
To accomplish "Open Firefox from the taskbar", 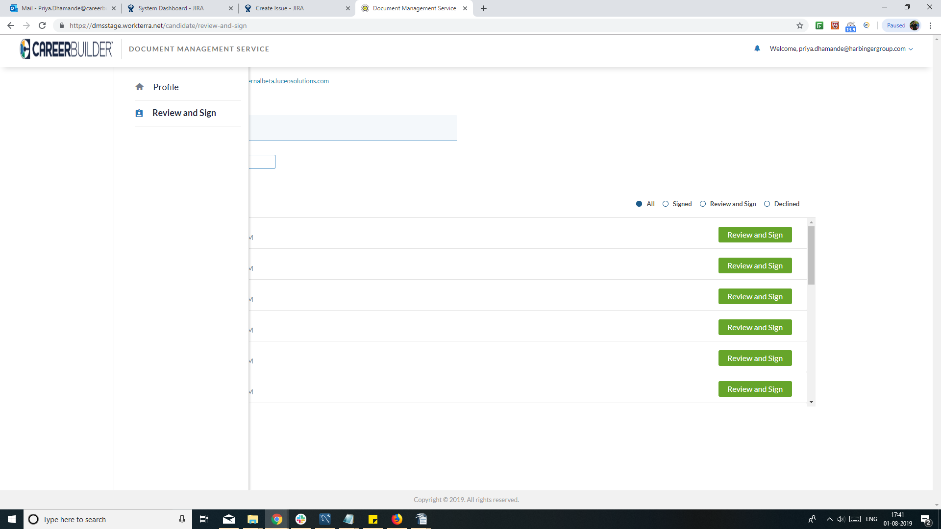I will [397, 519].
